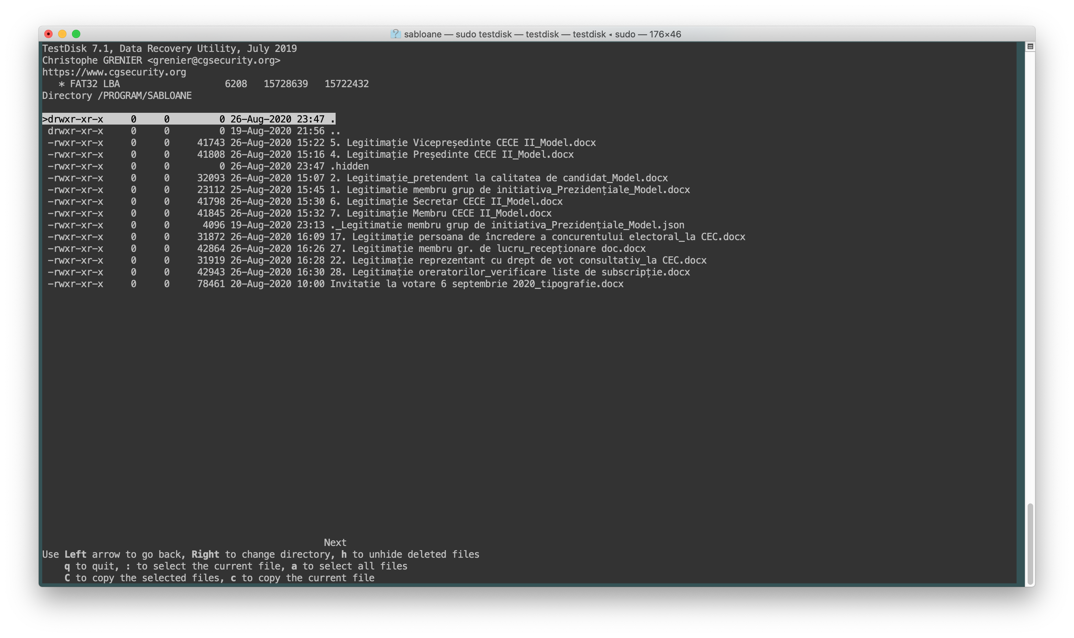Screen dimensions: 1074x638
Task: Click the 'Invitatie la votare 6 septembrie' file
Action: coord(476,284)
